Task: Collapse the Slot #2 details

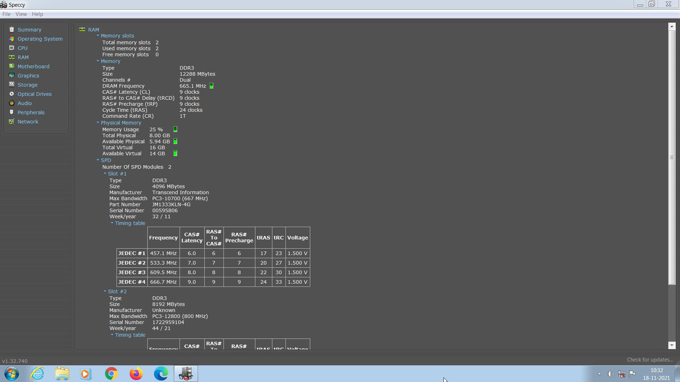Action: [x=105, y=291]
